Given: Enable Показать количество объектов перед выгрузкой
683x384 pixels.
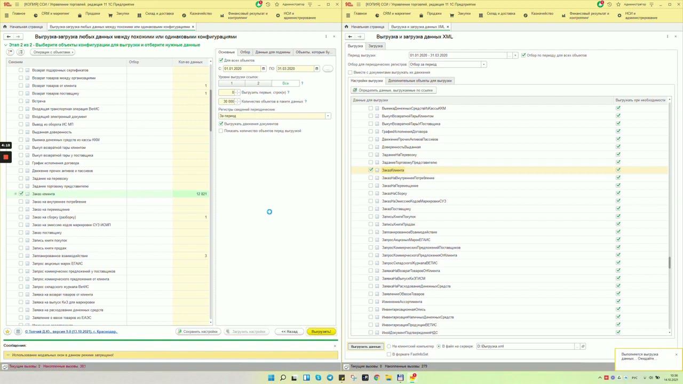Looking at the screenshot, I should click(x=221, y=131).
